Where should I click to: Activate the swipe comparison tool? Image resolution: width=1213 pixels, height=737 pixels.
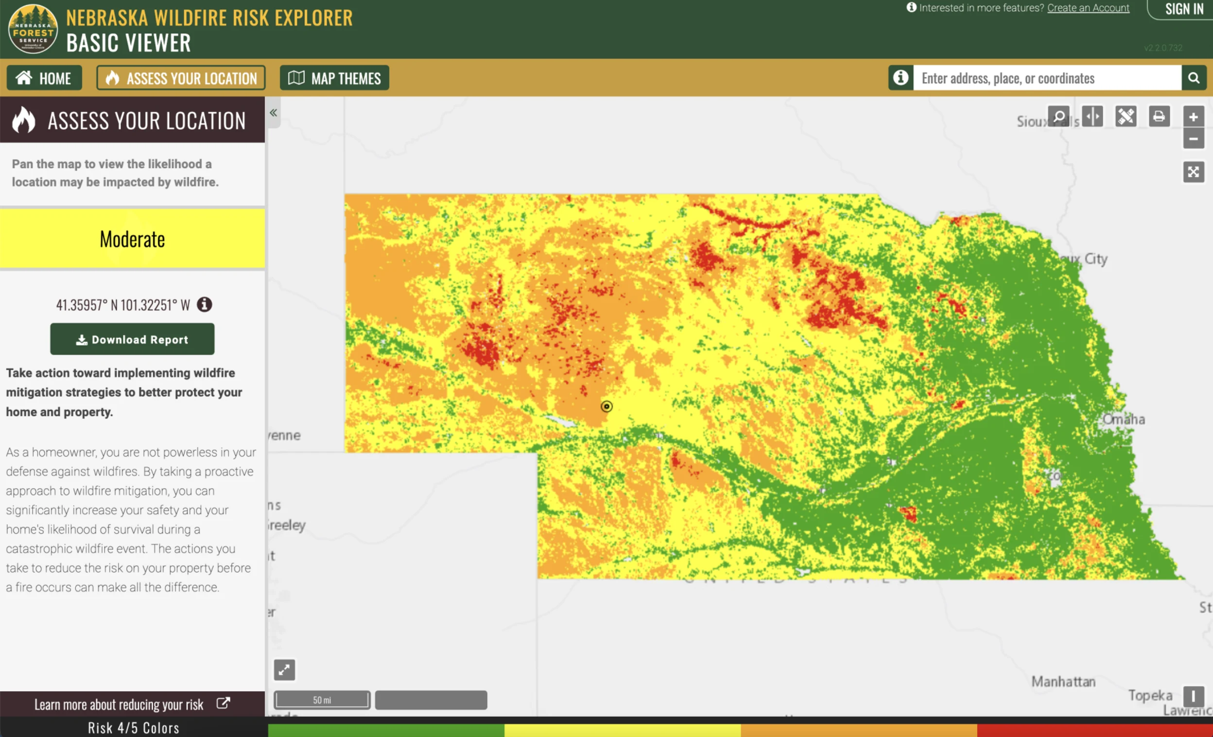click(1092, 116)
